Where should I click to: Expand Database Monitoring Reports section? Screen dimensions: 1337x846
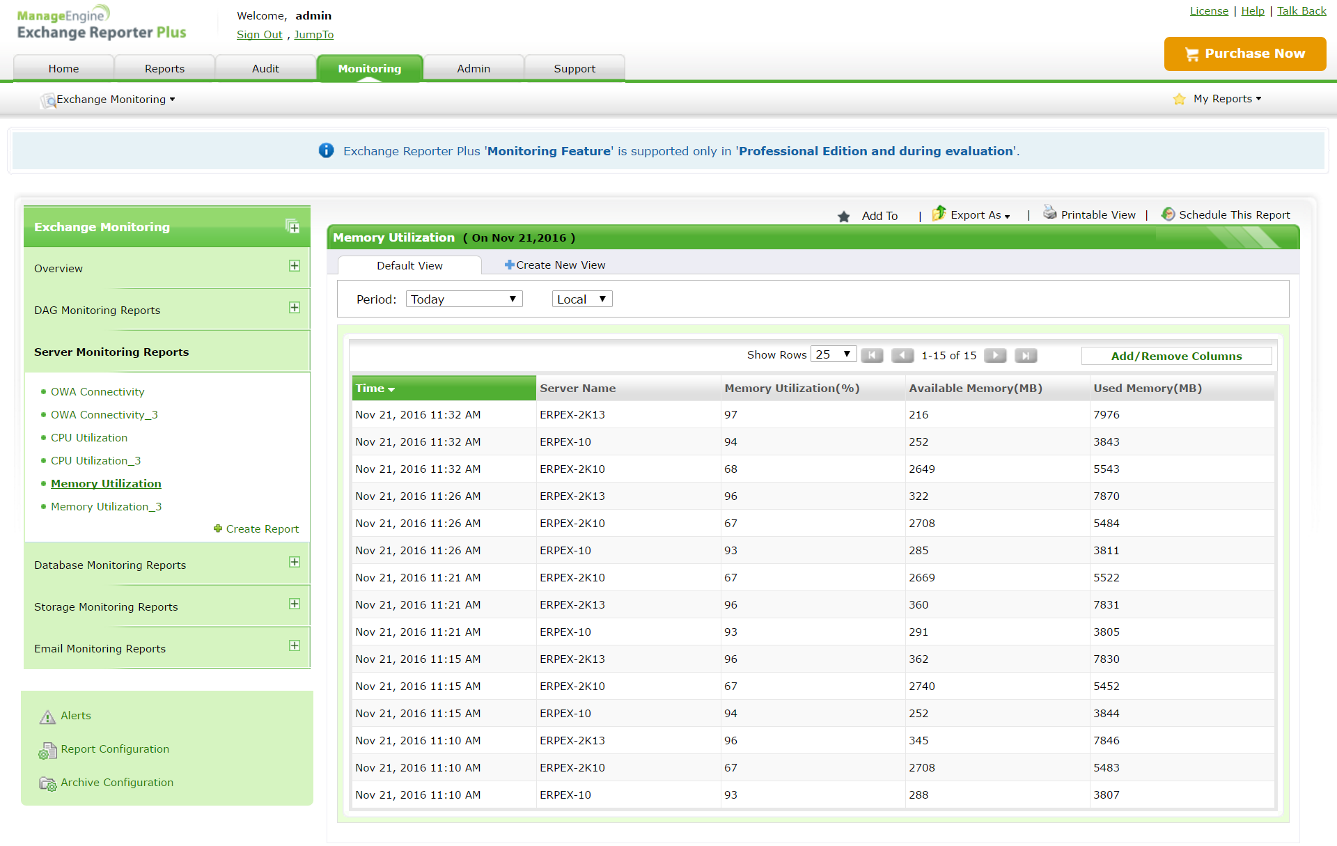[295, 562]
